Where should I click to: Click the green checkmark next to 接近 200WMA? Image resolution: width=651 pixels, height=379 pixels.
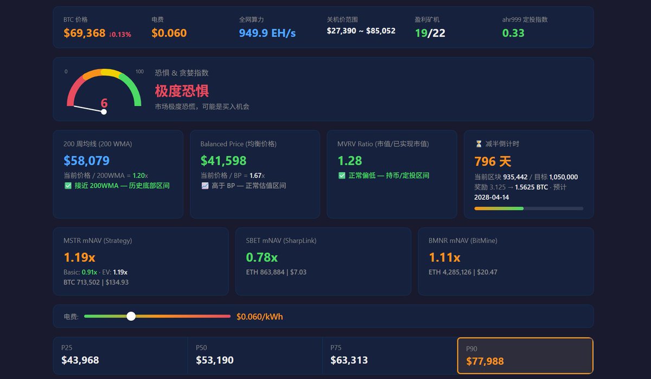(x=68, y=186)
